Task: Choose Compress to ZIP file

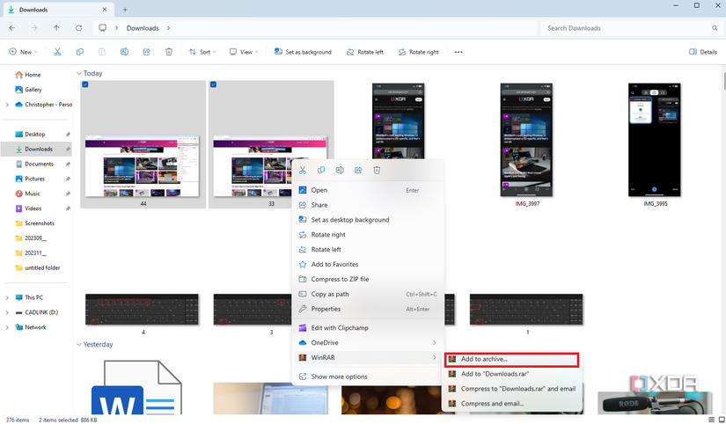Action: point(340,279)
